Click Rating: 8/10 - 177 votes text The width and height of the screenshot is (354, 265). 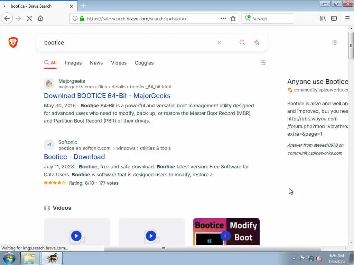[94, 183]
